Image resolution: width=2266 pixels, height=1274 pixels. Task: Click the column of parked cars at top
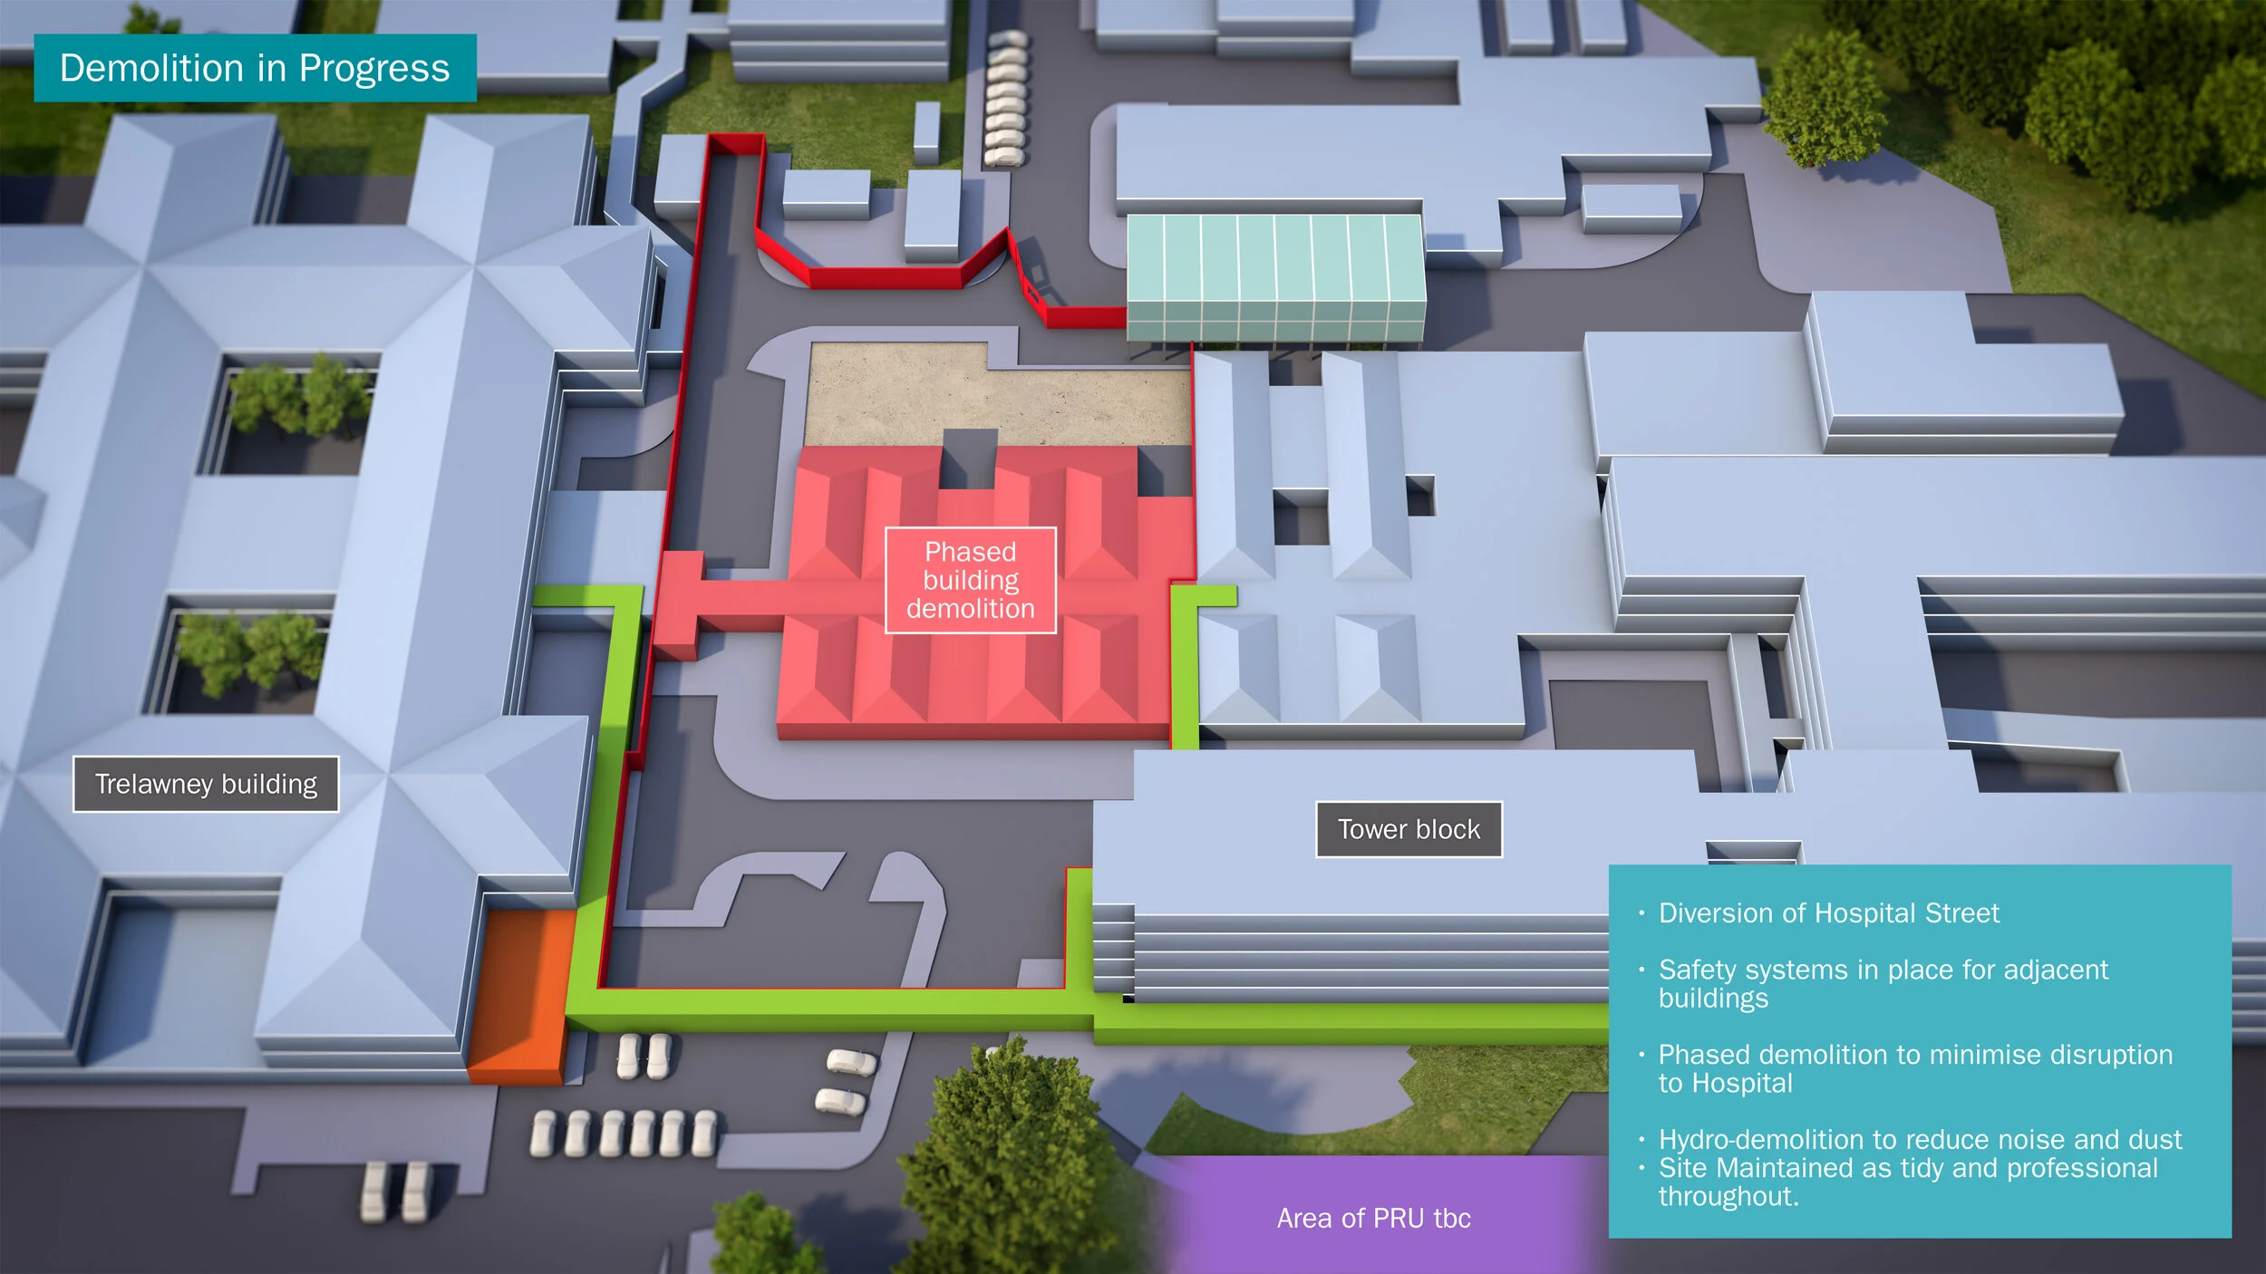[x=1005, y=100]
